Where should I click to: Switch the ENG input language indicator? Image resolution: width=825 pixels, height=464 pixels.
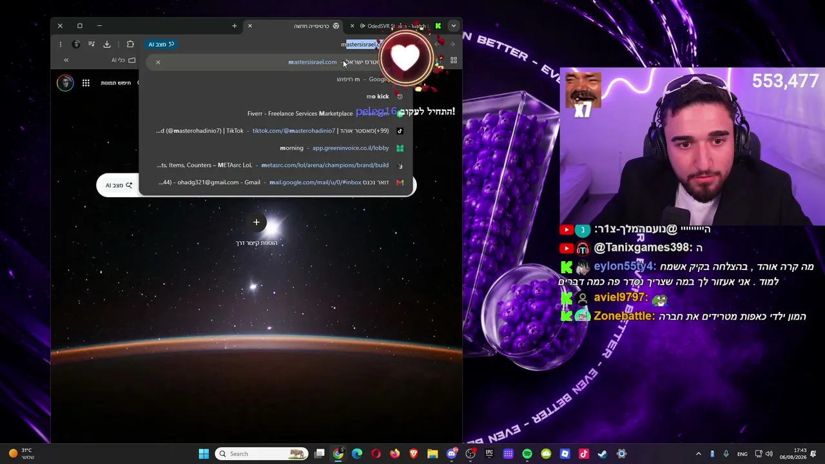pyautogui.click(x=742, y=454)
